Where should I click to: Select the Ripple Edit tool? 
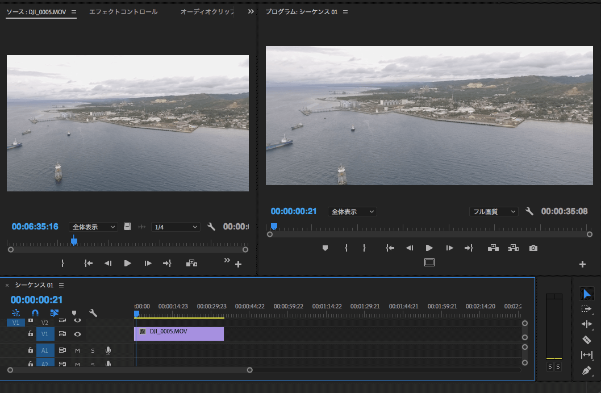pyautogui.click(x=587, y=324)
